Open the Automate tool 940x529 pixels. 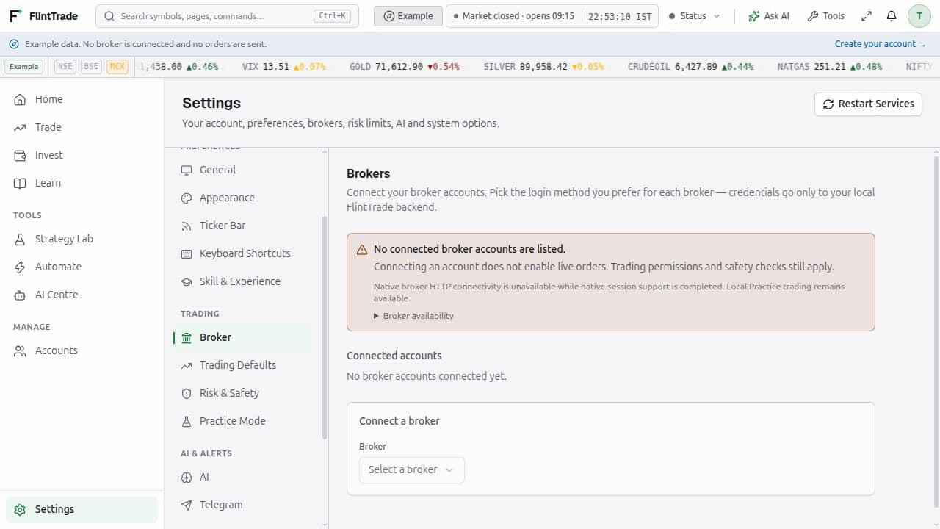pyautogui.click(x=82, y=267)
